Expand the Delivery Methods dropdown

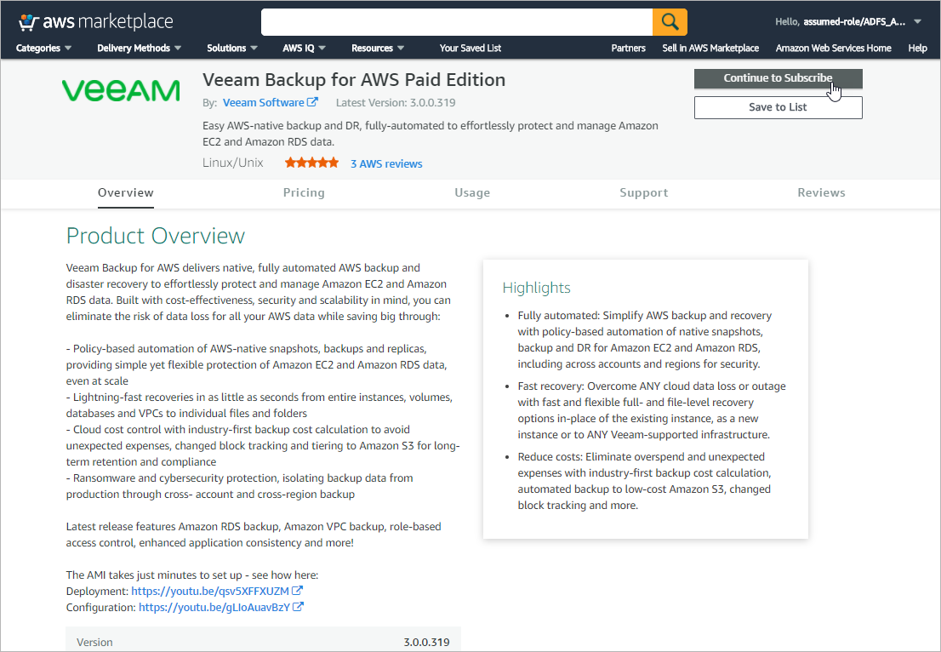tap(140, 48)
